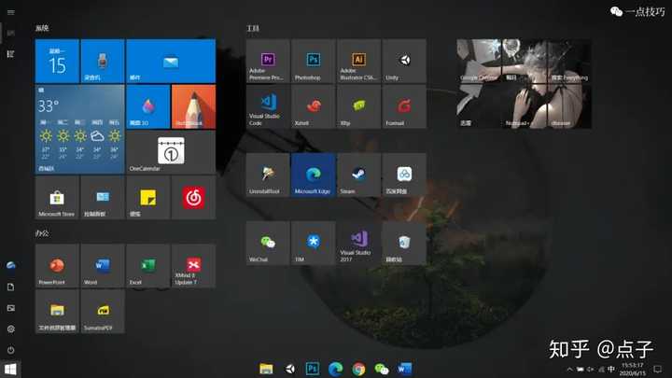Open the calendar tile showing 15
The width and height of the screenshot is (672, 378).
coord(57,61)
